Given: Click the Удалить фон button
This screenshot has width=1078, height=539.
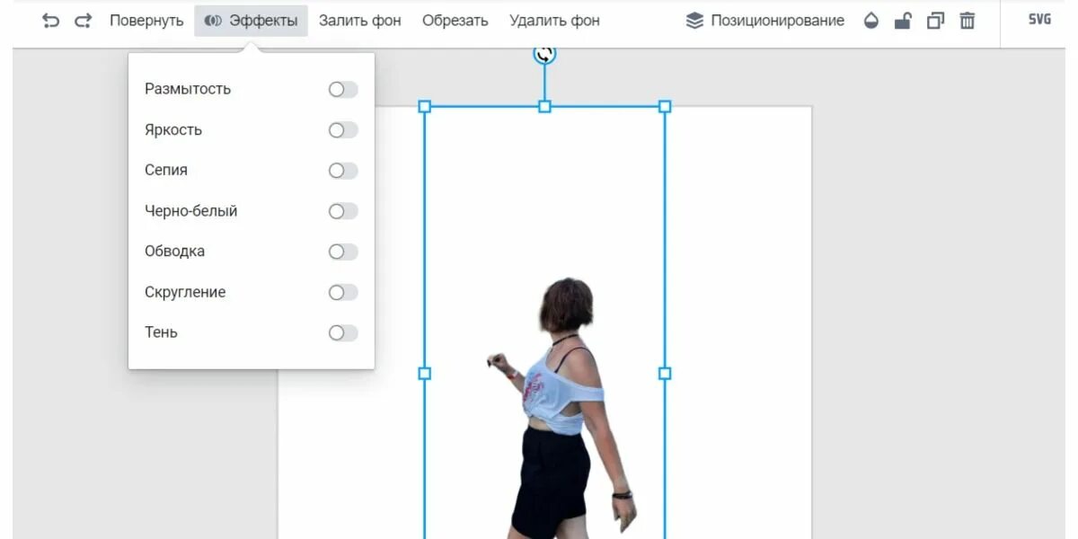Looking at the screenshot, I should click(x=554, y=21).
